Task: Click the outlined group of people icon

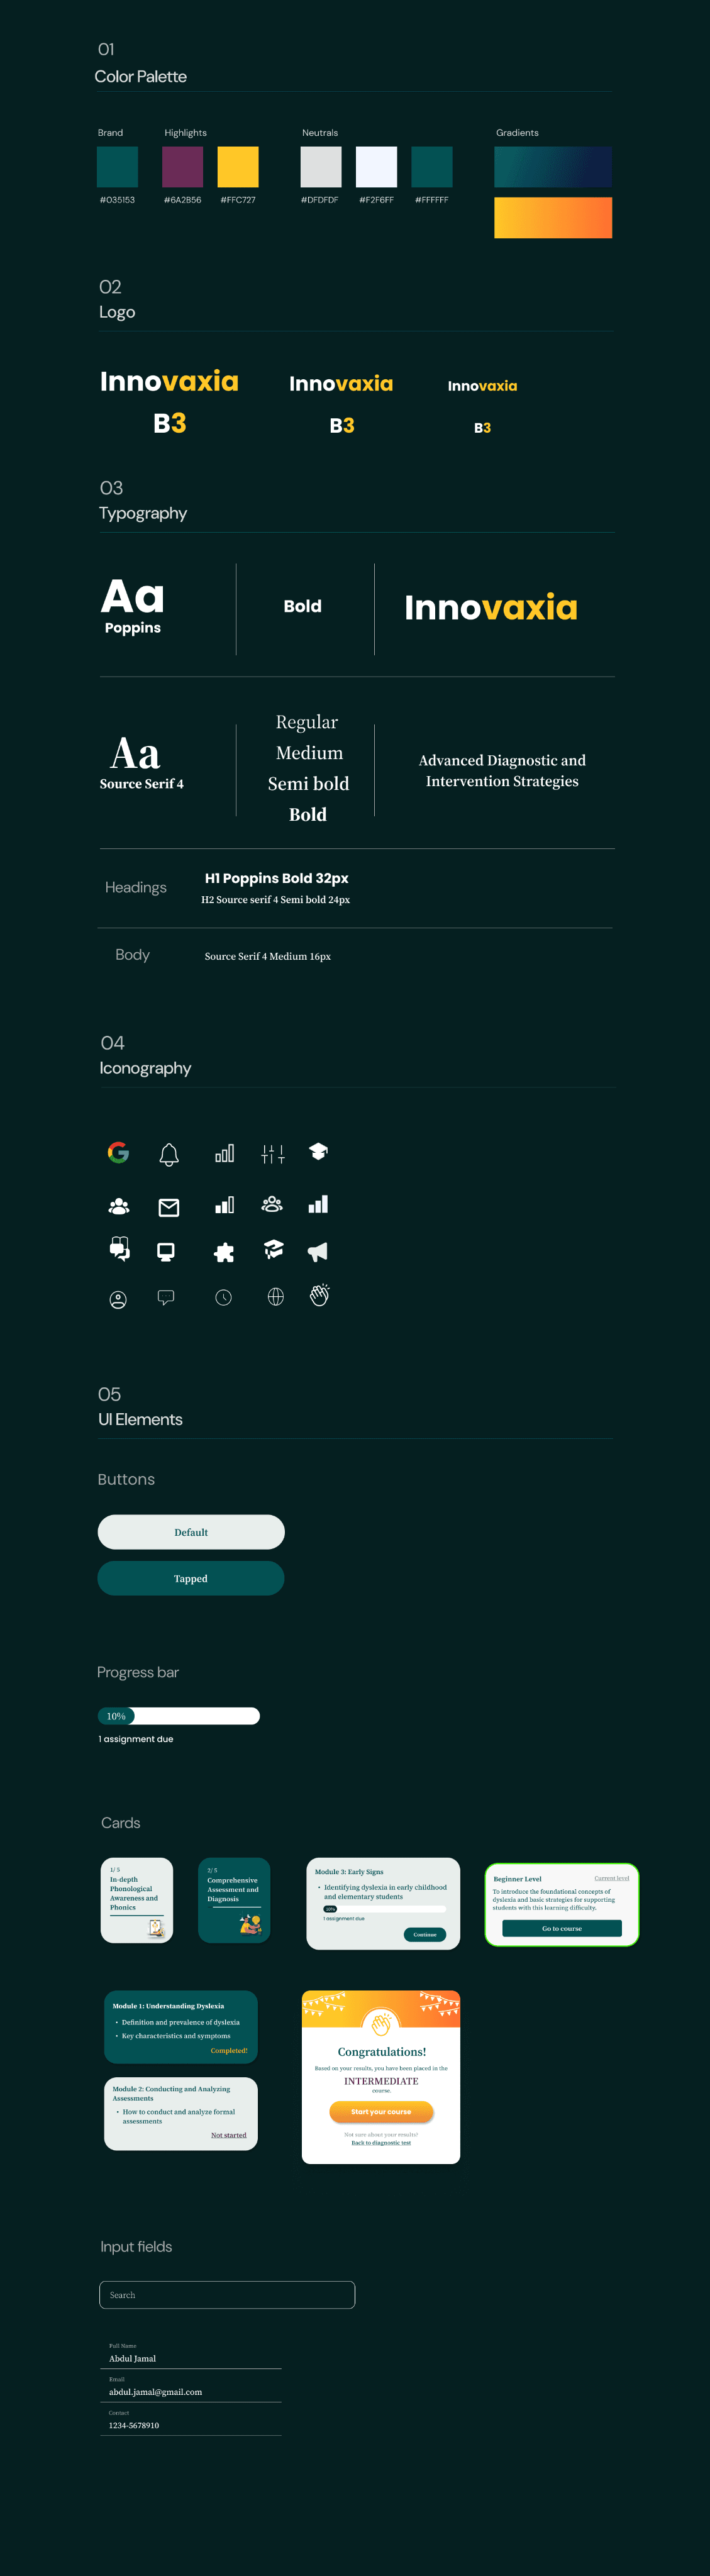Action: [272, 1204]
